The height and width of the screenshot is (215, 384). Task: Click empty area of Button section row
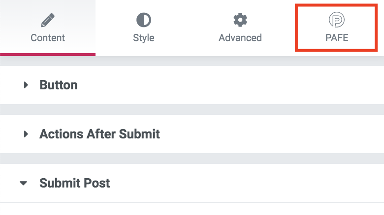point(246,85)
